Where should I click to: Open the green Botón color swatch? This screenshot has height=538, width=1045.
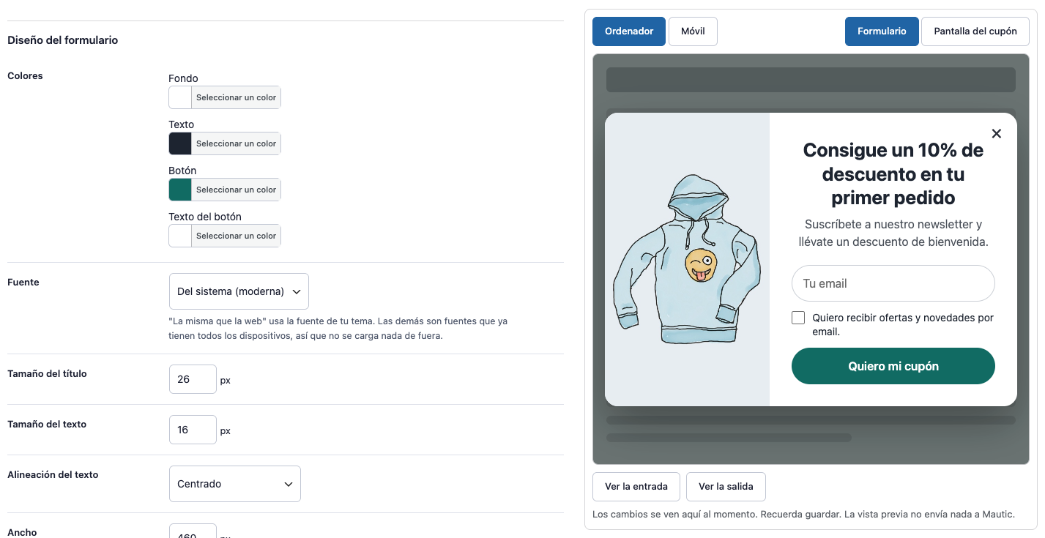pyautogui.click(x=180, y=190)
